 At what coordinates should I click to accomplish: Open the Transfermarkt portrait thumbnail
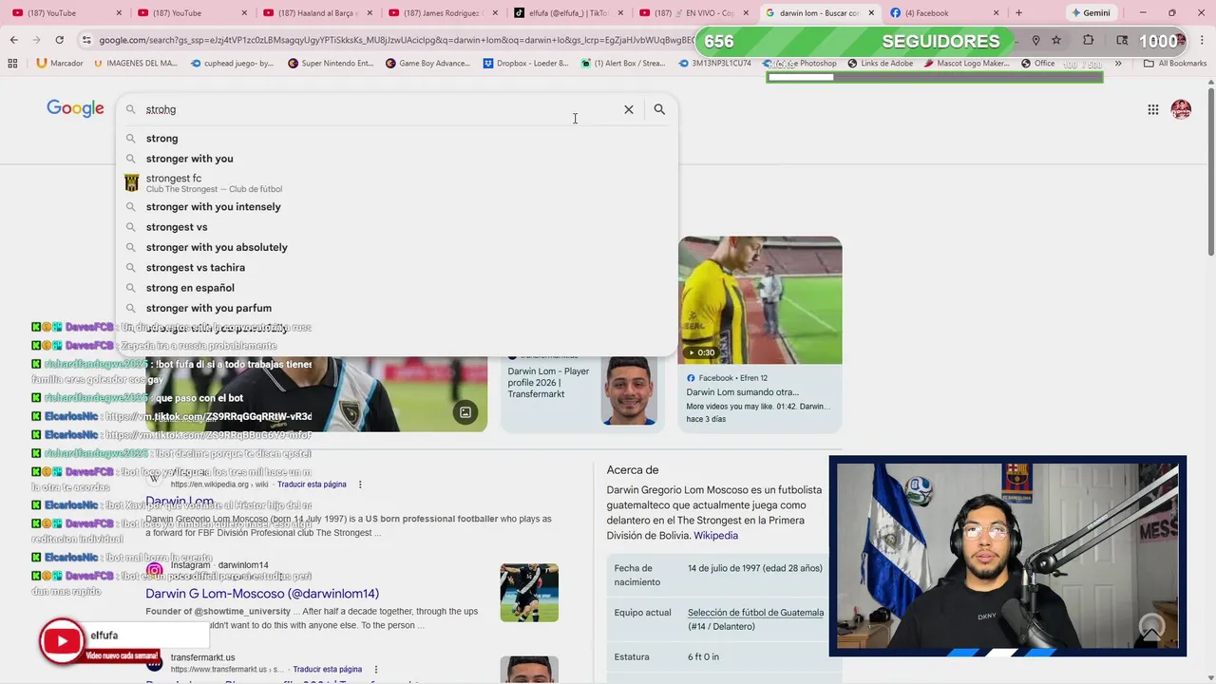coord(529,669)
